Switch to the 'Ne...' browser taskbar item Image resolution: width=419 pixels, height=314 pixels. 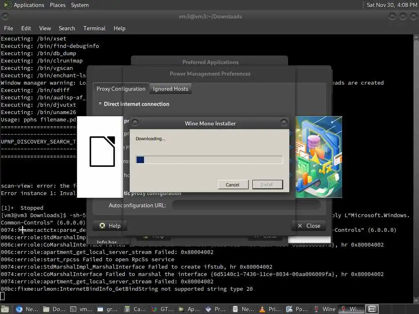coord(27,309)
